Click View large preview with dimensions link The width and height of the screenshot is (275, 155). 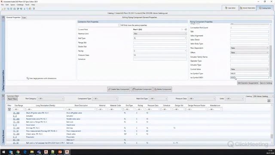[x=43, y=78]
